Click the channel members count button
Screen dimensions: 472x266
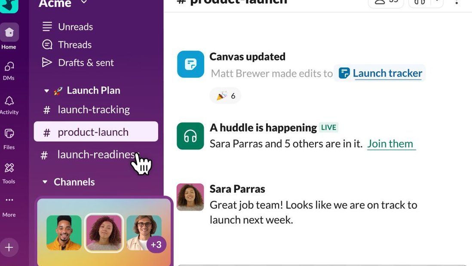point(386,3)
